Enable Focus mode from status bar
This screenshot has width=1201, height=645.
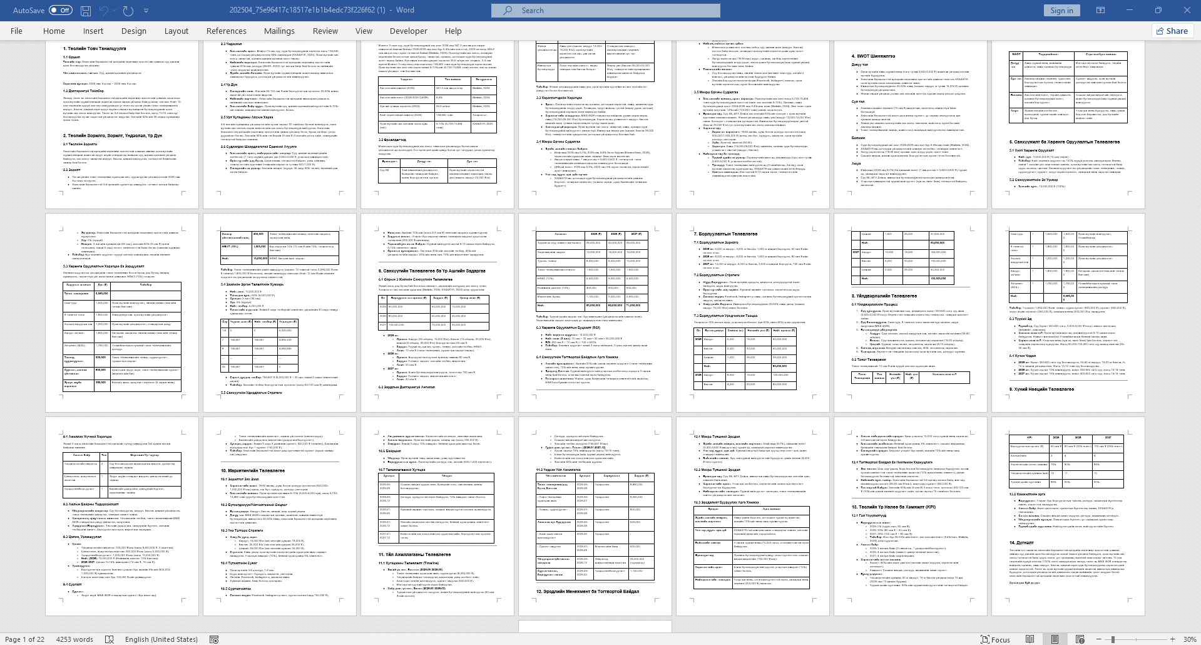coord(996,639)
